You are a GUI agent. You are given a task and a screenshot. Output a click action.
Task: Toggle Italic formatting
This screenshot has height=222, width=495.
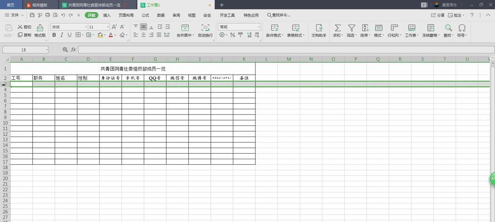point(62,35)
